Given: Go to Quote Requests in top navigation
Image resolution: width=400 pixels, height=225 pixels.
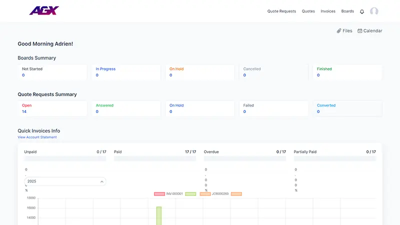Looking at the screenshot, I should [281, 11].
